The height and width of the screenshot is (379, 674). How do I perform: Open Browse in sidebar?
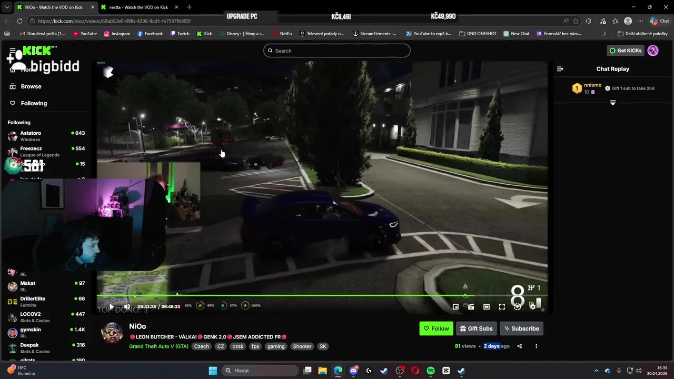(31, 86)
